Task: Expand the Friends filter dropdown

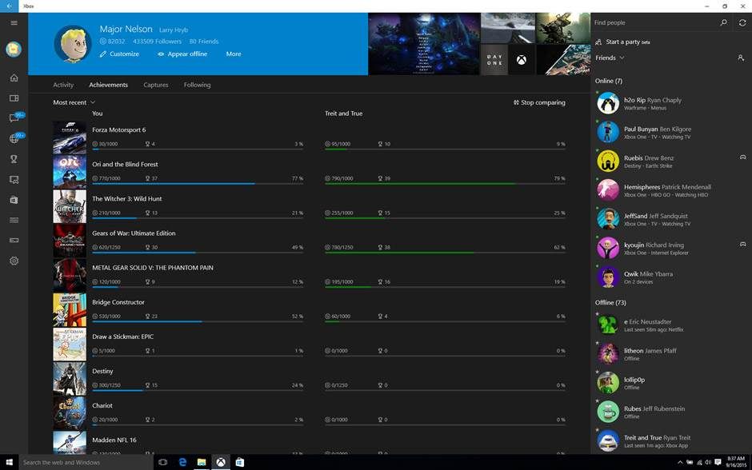Action: (x=610, y=58)
